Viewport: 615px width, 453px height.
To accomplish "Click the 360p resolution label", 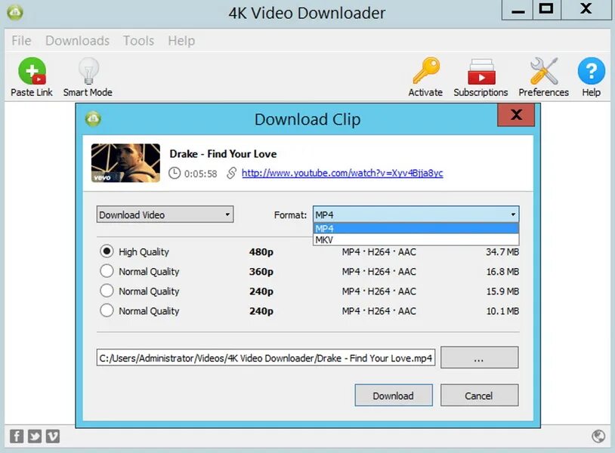I will 261,271.
